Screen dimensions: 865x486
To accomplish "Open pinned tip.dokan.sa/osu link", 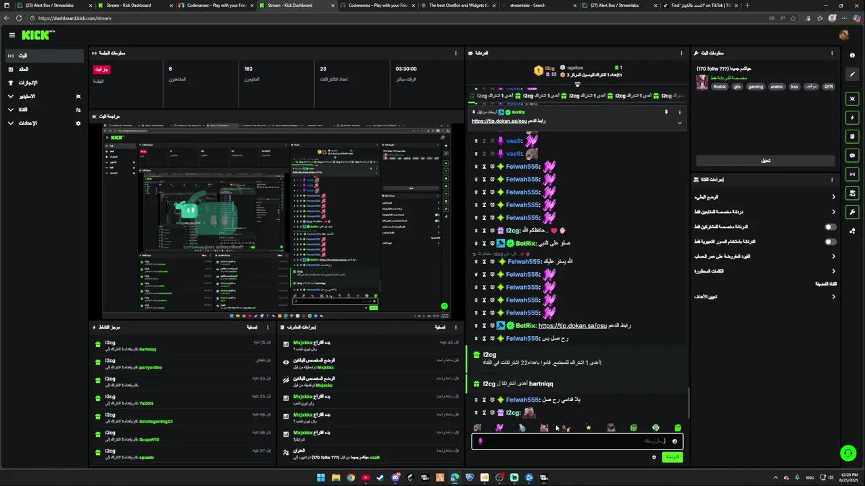I will (499, 122).
